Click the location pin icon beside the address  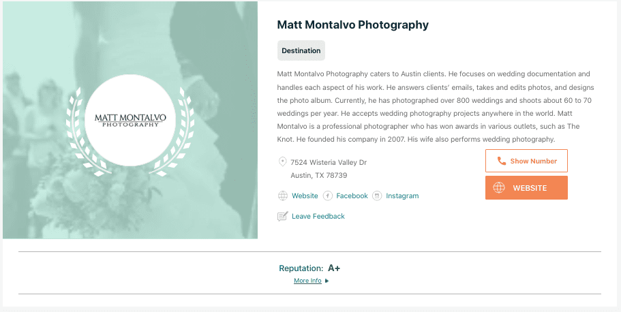point(283,162)
